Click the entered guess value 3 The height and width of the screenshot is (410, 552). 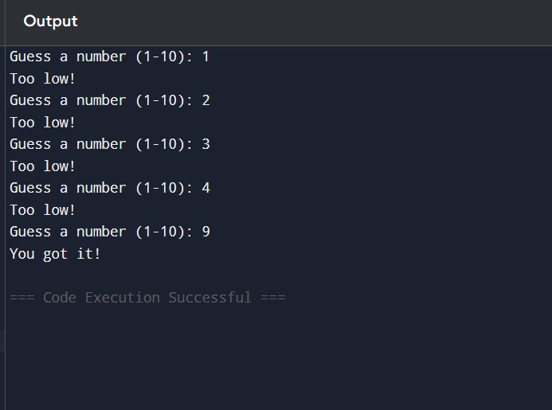coord(206,144)
